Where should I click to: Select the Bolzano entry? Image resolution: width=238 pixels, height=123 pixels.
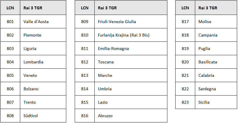tap(31, 89)
